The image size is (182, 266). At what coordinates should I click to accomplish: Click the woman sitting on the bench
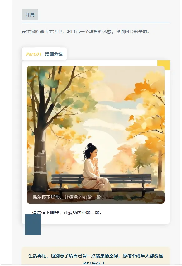pyautogui.click(x=95, y=171)
